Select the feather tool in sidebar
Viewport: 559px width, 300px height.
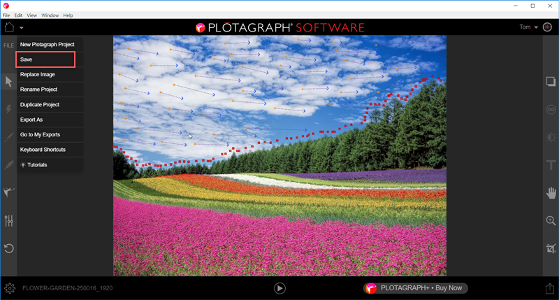point(8,165)
